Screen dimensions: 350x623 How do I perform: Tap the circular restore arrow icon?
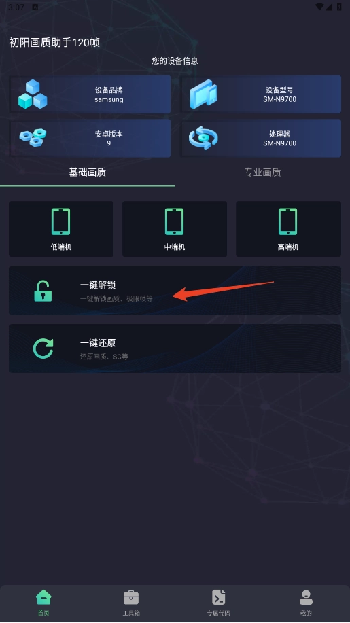[x=43, y=349]
